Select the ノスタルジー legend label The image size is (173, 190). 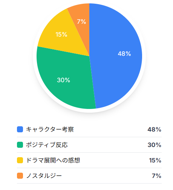[44, 176]
